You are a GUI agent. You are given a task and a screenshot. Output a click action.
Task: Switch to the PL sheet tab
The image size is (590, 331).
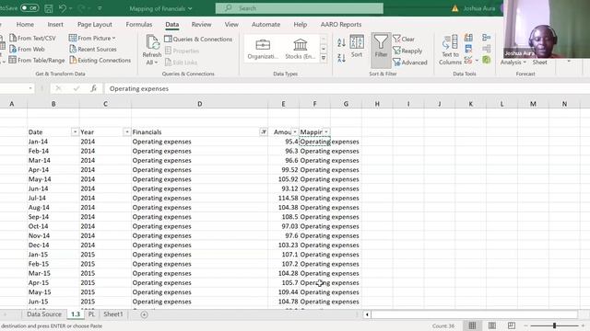(91, 314)
